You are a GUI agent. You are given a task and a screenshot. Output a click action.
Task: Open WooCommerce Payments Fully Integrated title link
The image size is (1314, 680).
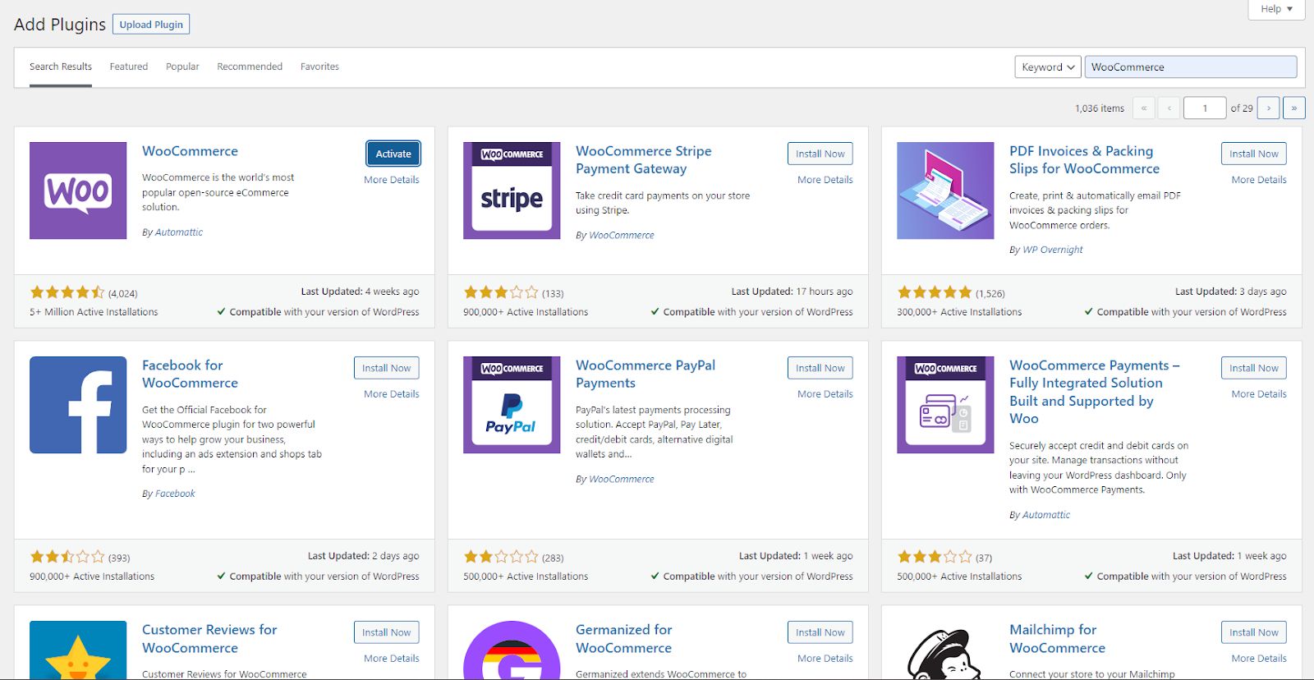coord(1095,392)
